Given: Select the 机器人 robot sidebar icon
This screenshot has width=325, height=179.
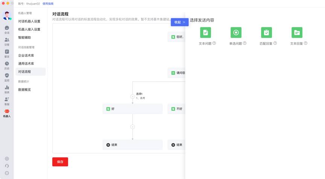Looking at the screenshot, I should 7,113.
